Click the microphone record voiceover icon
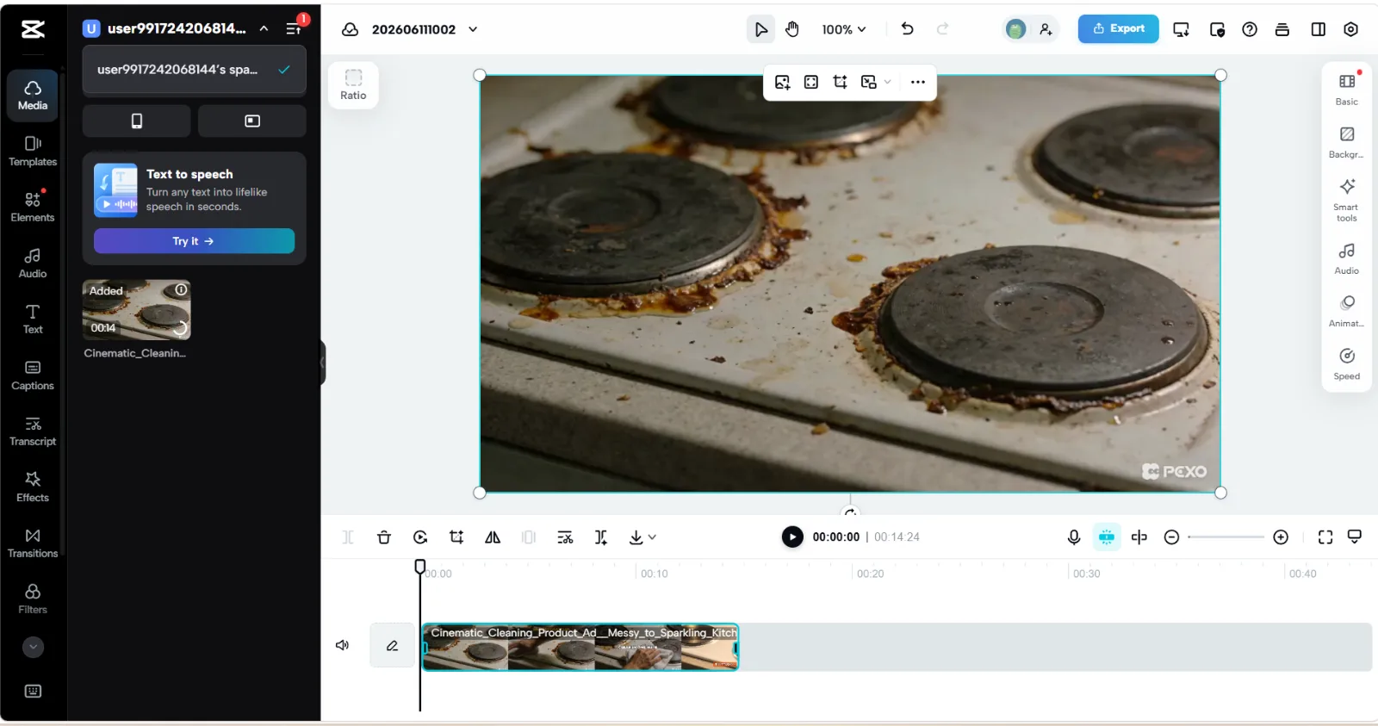This screenshot has width=1378, height=726. pyautogui.click(x=1074, y=537)
